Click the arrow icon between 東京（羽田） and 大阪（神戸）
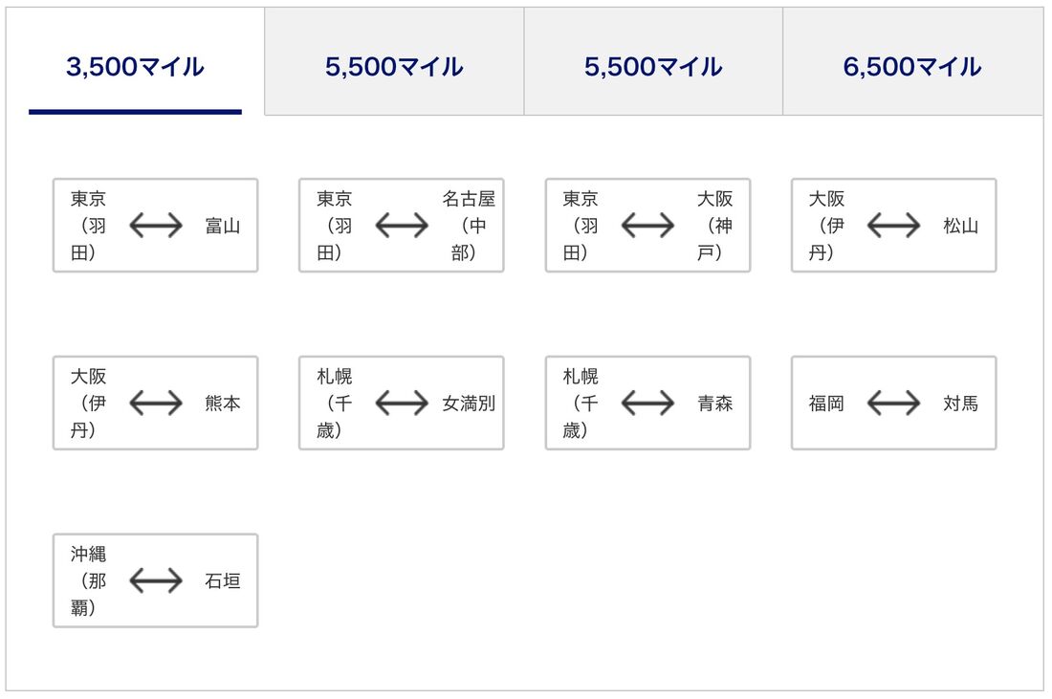The width and height of the screenshot is (1052, 699). pyautogui.click(x=647, y=226)
